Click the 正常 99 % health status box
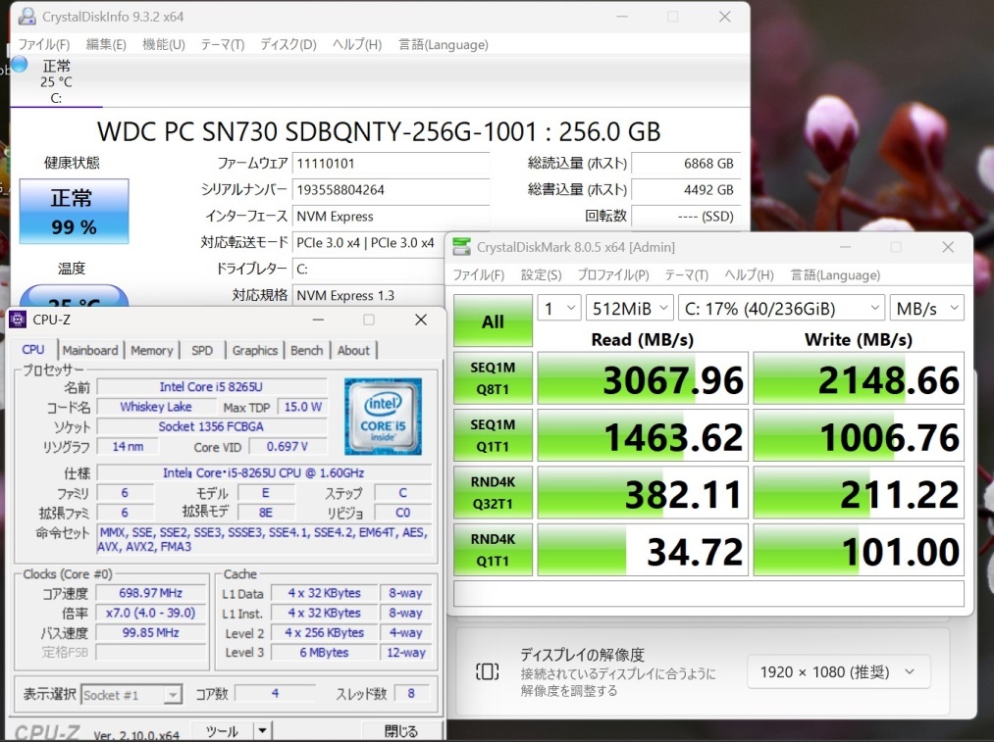The height and width of the screenshot is (742, 994). pyautogui.click(x=75, y=212)
